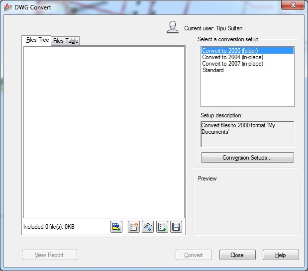
Task: Click the New List icon button
Action: [x=133, y=227]
